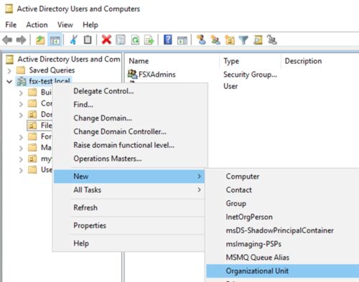Expand the Use... folder tree node
The height and width of the screenshot is (282, 359).
pyautogui.click(x=21, y=170)
